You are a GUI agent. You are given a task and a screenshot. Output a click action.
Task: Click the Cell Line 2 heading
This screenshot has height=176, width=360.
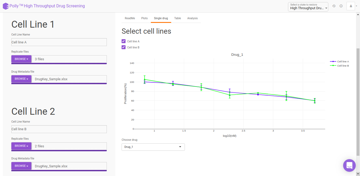click(x=33, y=111)
